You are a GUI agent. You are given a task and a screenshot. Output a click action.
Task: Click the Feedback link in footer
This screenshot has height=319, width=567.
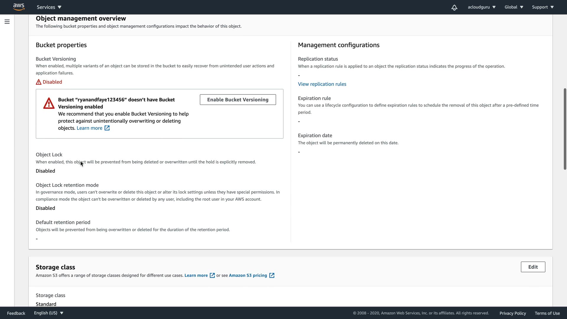[16, 313]
